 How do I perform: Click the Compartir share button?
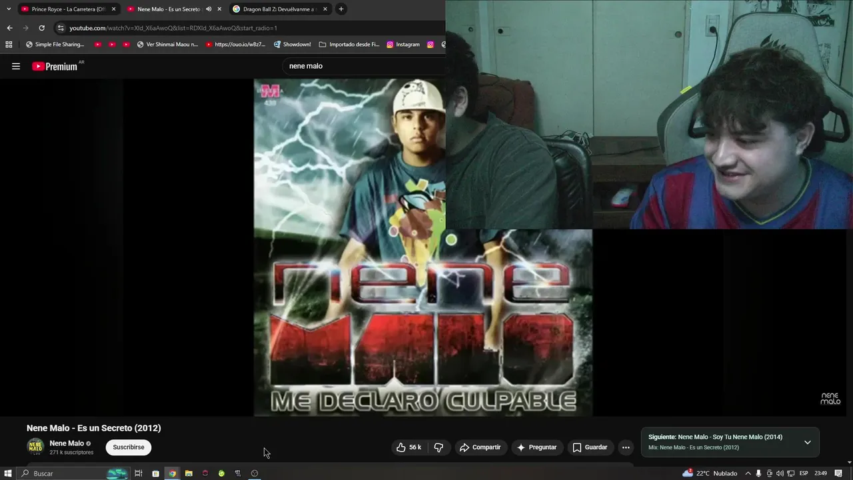(x=480, y=447)
